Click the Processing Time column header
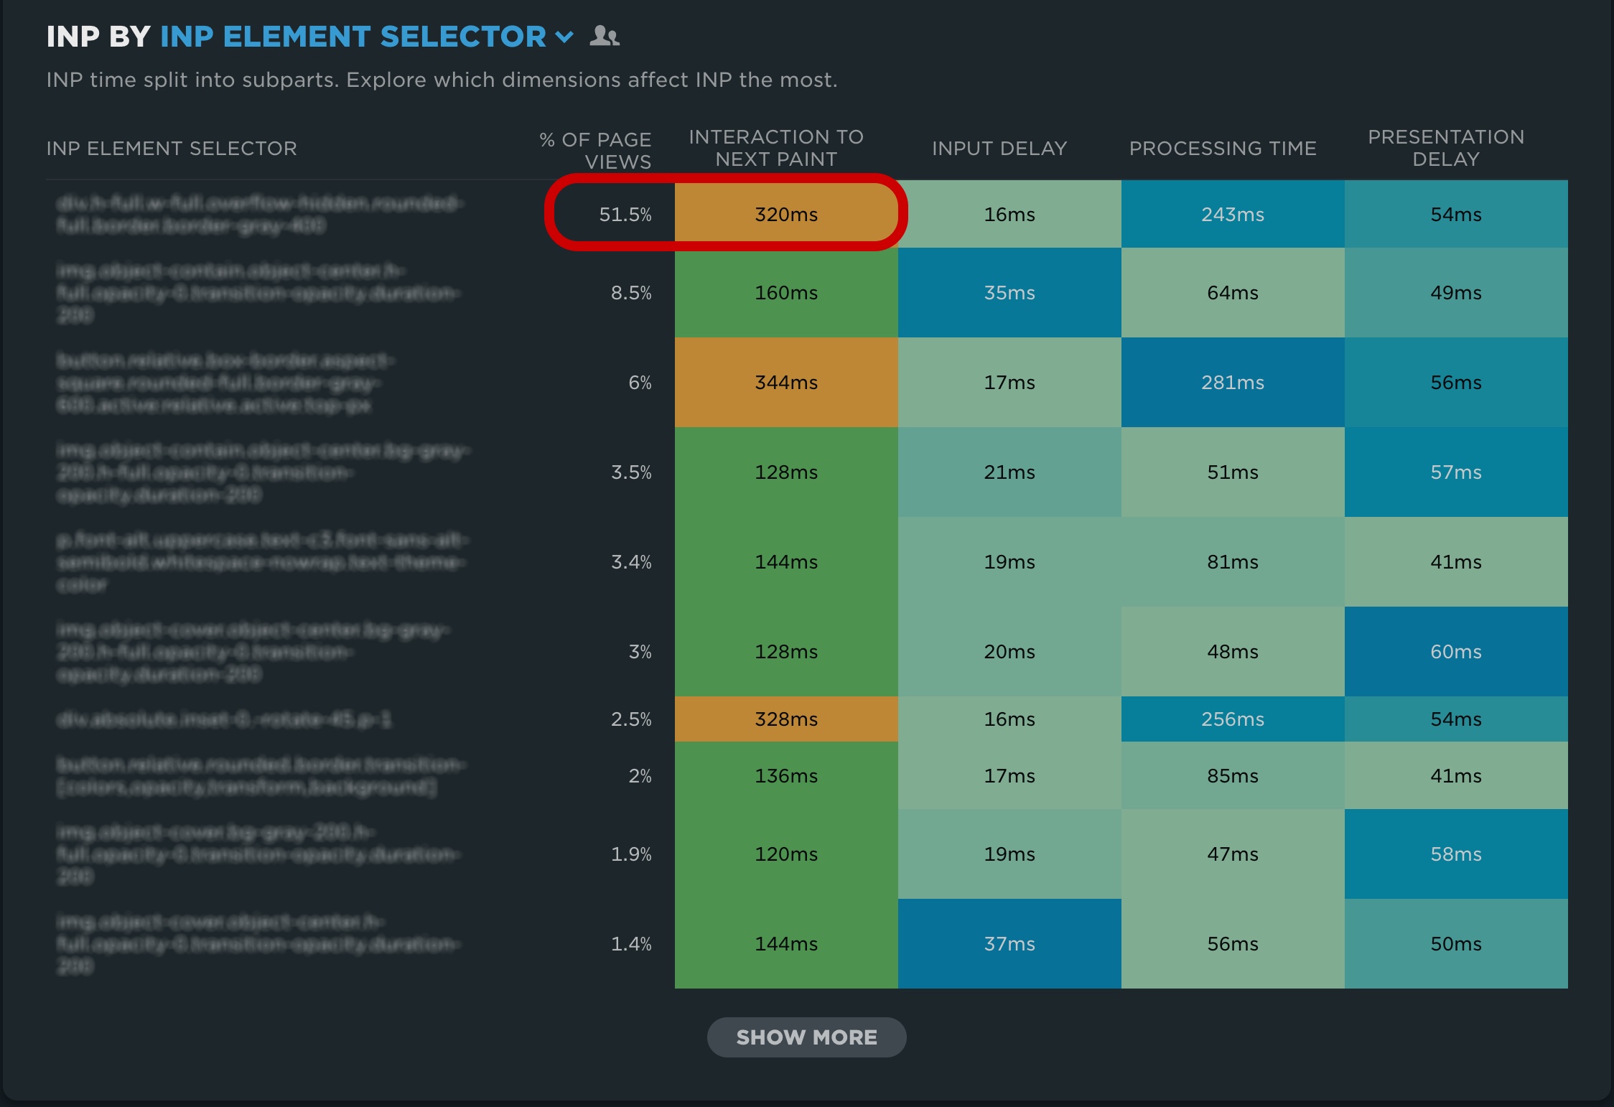This screenshot has width=1614, height=1107. [x=1222, y=148]
